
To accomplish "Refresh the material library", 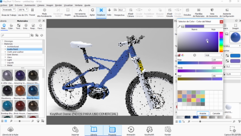I will 42,35.
